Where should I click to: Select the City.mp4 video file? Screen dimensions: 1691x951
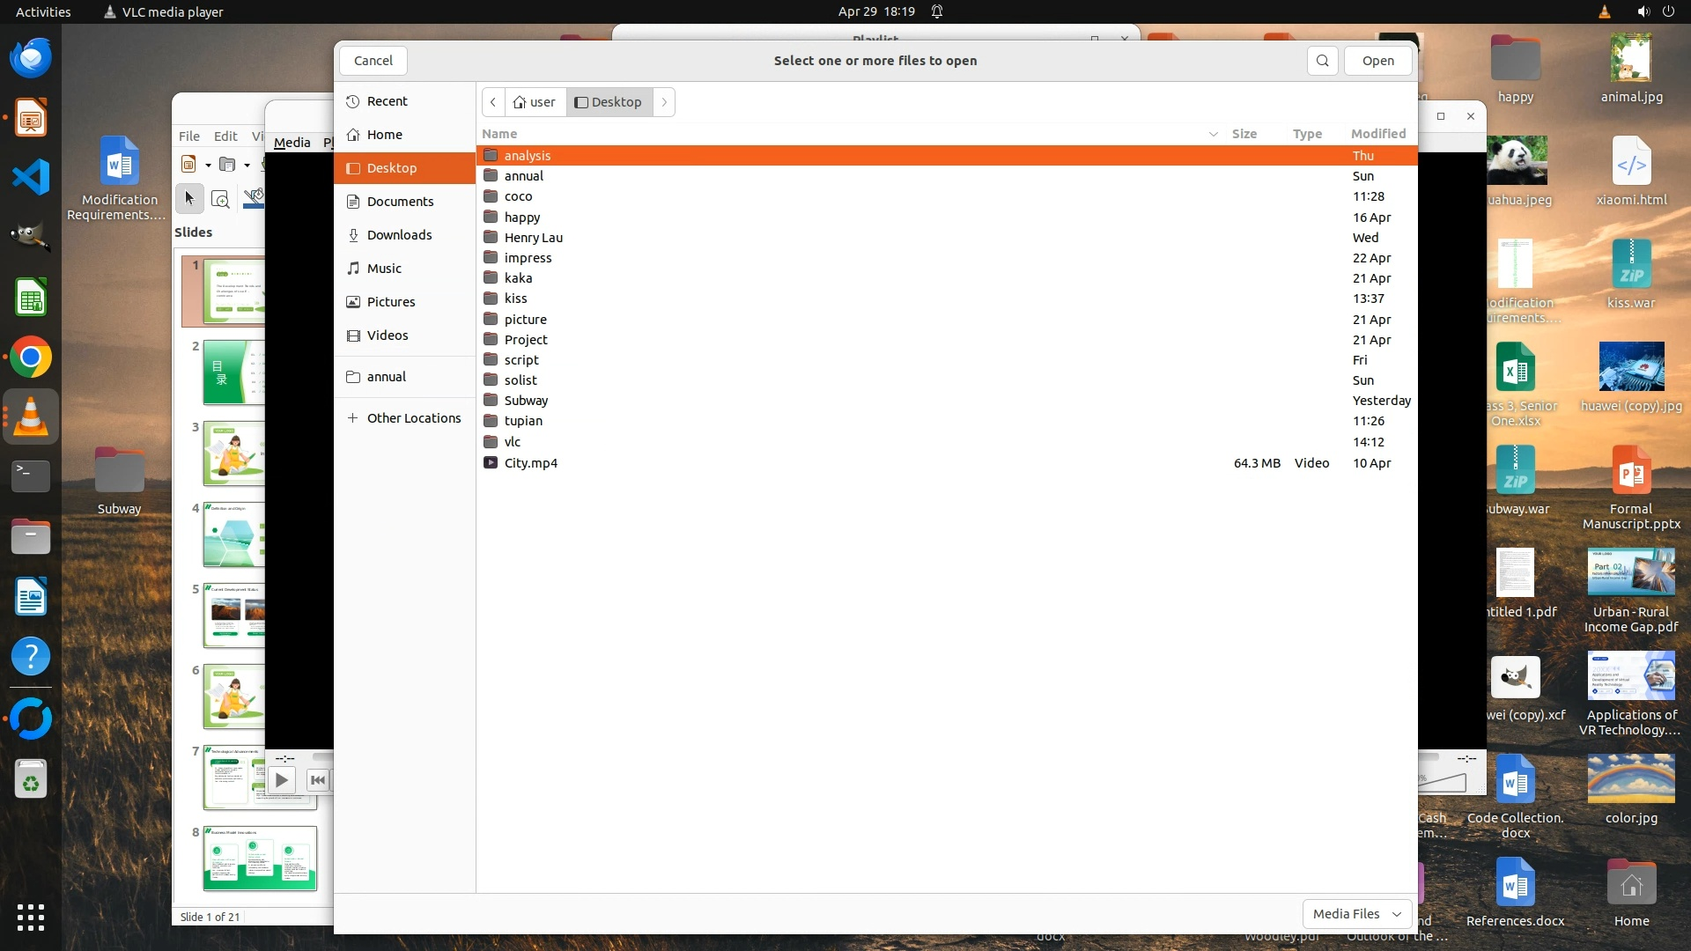coord(530,463)
